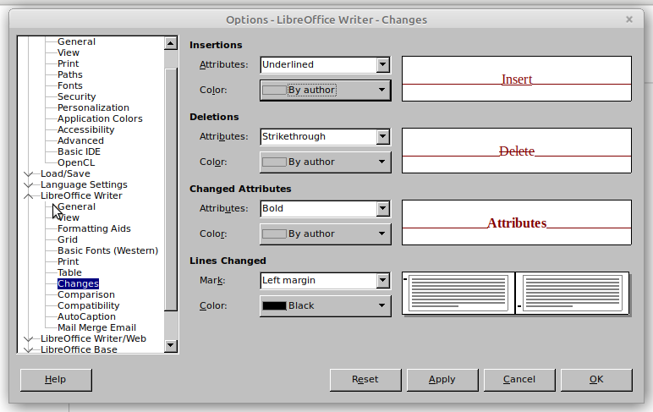Open the Insertions Attributes dropdown

[x=326, y=65]
